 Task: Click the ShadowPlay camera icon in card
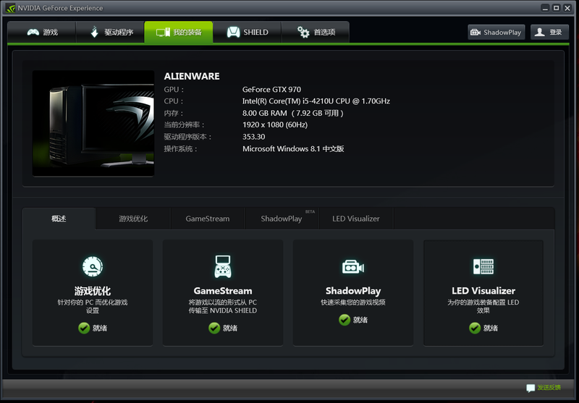[x=353, y=266]
